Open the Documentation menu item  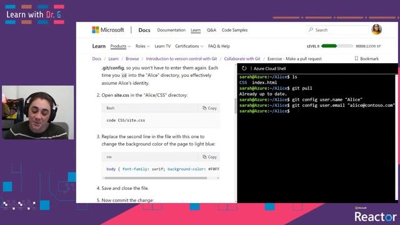171,30
